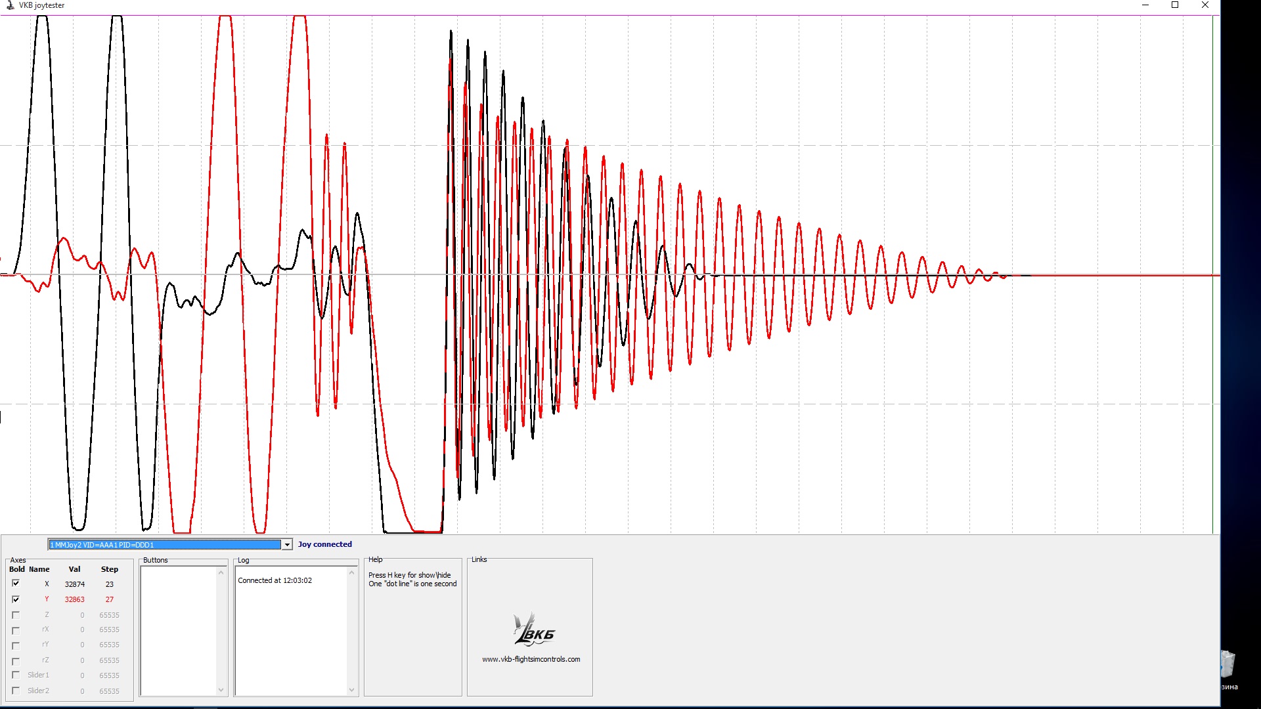Uncheck Bold for the Y axis
1261x709 pixels.
click(x=16, y=599)
